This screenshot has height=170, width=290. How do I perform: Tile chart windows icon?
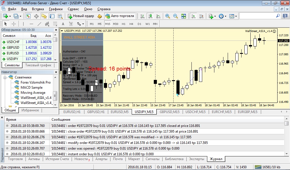184,16
